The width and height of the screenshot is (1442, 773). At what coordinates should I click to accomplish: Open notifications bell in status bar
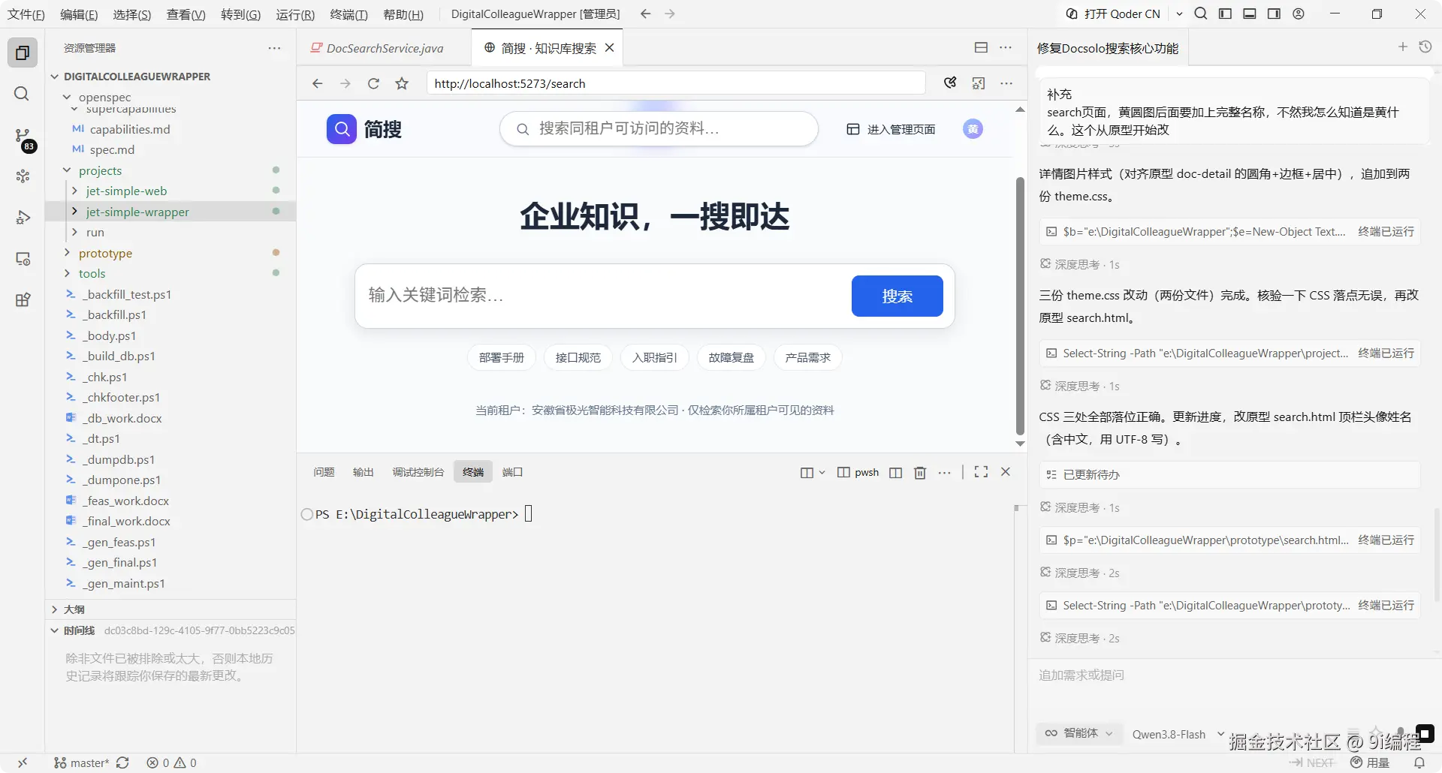tap(1419, 762)
